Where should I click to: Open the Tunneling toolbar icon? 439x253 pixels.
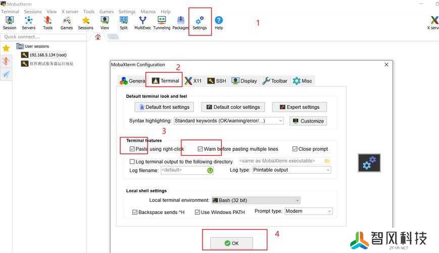(162, 23)
